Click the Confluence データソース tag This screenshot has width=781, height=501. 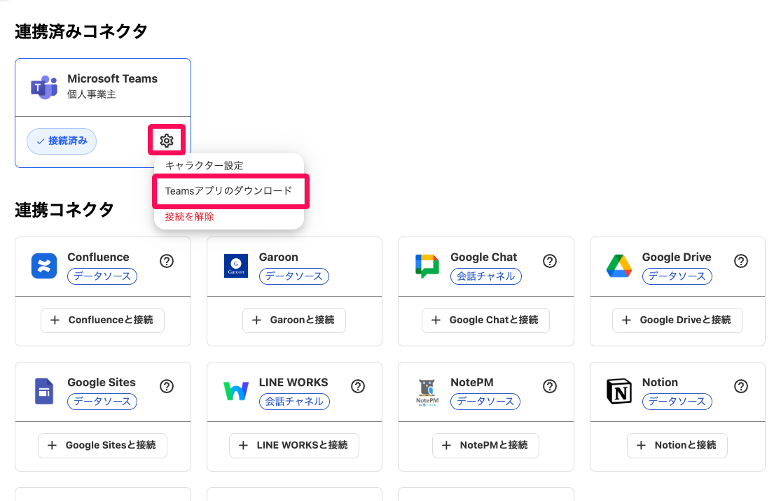coord(102,276)
